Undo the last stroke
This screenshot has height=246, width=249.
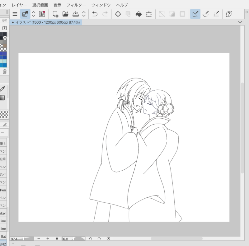[95, 14]
